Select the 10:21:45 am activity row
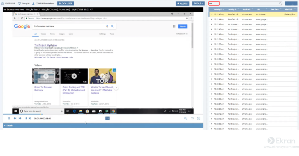This screenshot has width=299, height=156. (253, 24)
